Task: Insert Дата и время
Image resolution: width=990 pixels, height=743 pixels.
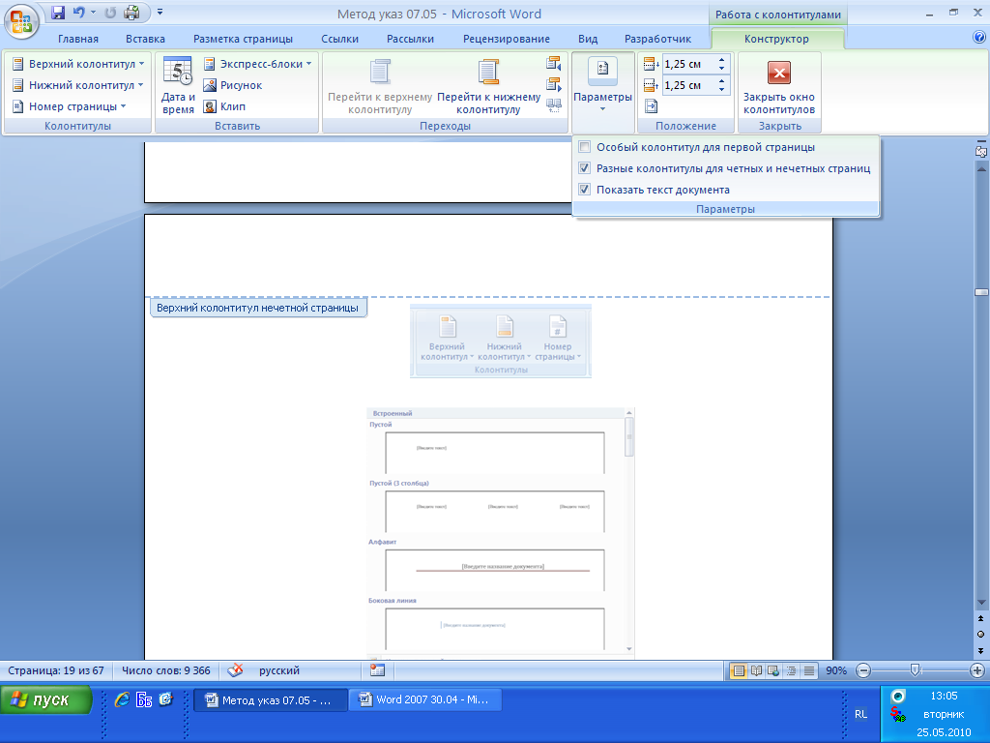Action: click(178, 86)
